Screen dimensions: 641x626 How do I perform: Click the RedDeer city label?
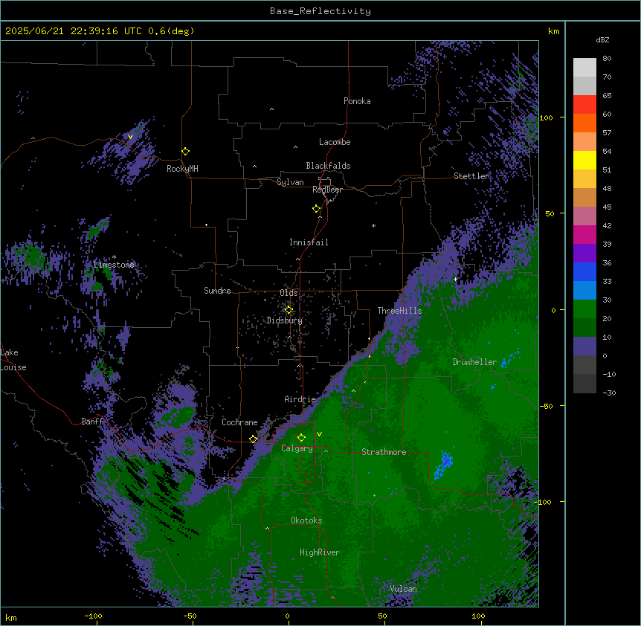327,190
